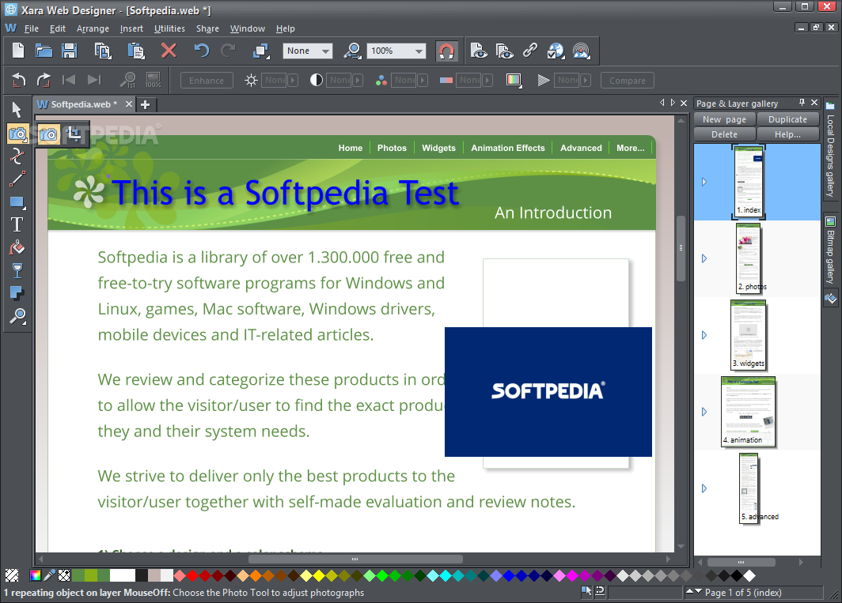Select the Text tool
Screen dimensions: 842x603
coord(17,224)
